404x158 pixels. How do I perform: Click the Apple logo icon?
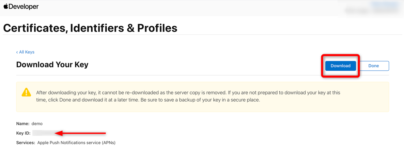[6, 6]
